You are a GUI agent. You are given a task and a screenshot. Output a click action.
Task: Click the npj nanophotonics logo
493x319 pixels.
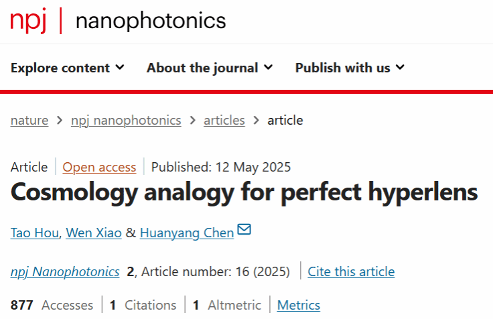point(118,21)
